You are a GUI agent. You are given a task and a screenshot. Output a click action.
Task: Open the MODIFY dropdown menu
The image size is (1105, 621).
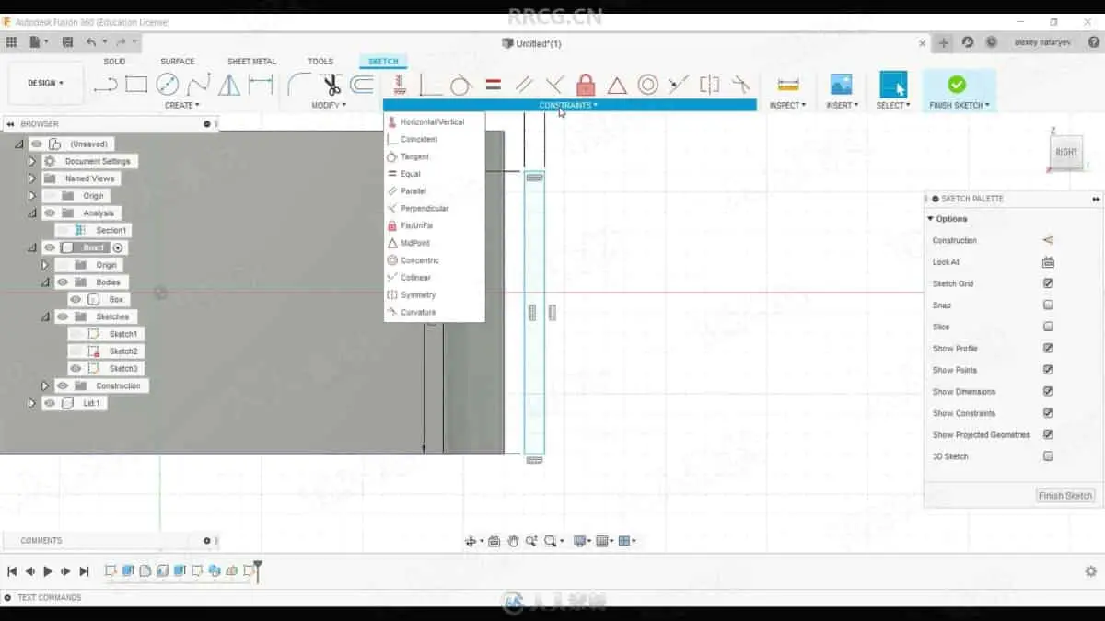click(329, 106)
